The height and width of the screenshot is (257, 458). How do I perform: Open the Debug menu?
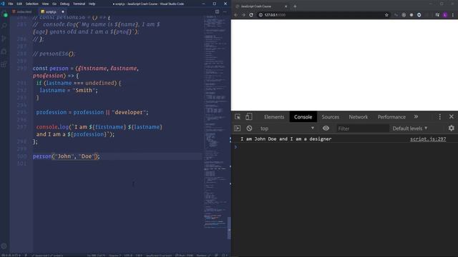64,4
